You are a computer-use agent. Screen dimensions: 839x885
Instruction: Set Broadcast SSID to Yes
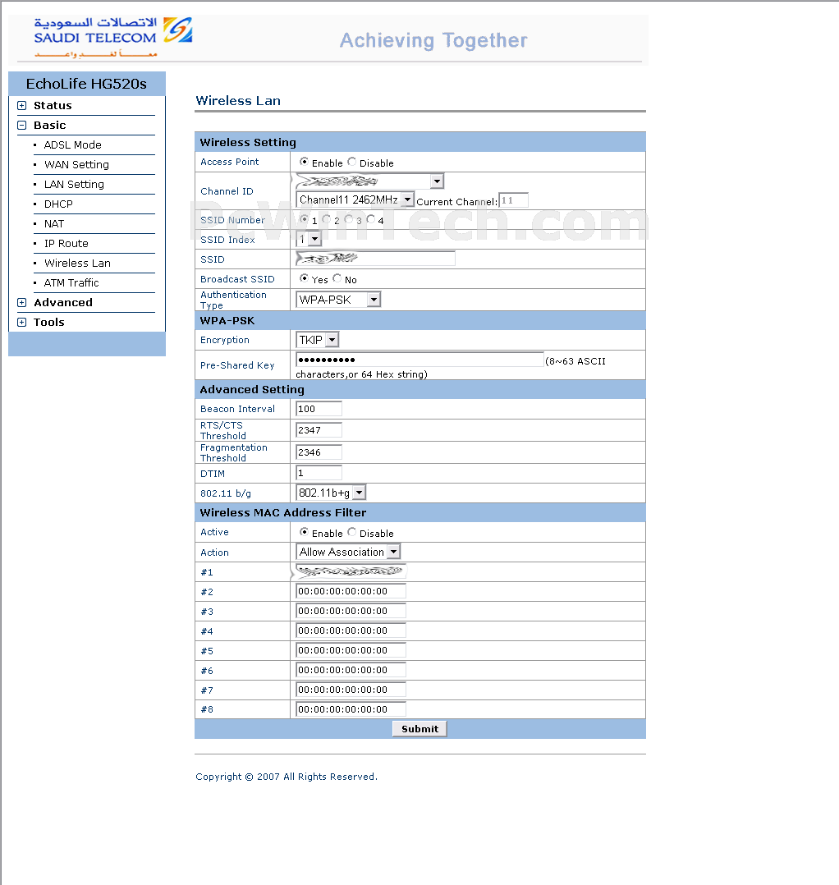click(x=304, y=278)
